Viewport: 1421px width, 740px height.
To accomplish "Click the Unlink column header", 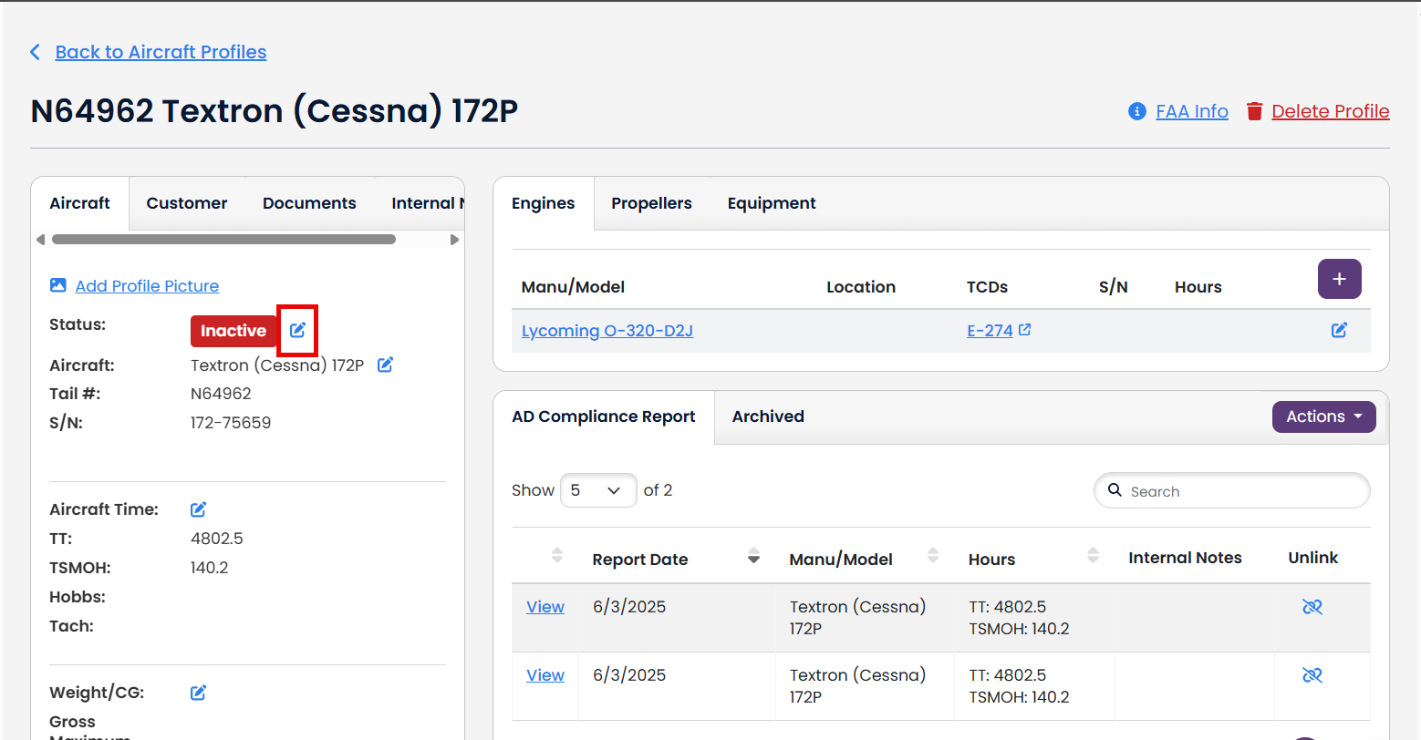I will (x=1312, y=558).
